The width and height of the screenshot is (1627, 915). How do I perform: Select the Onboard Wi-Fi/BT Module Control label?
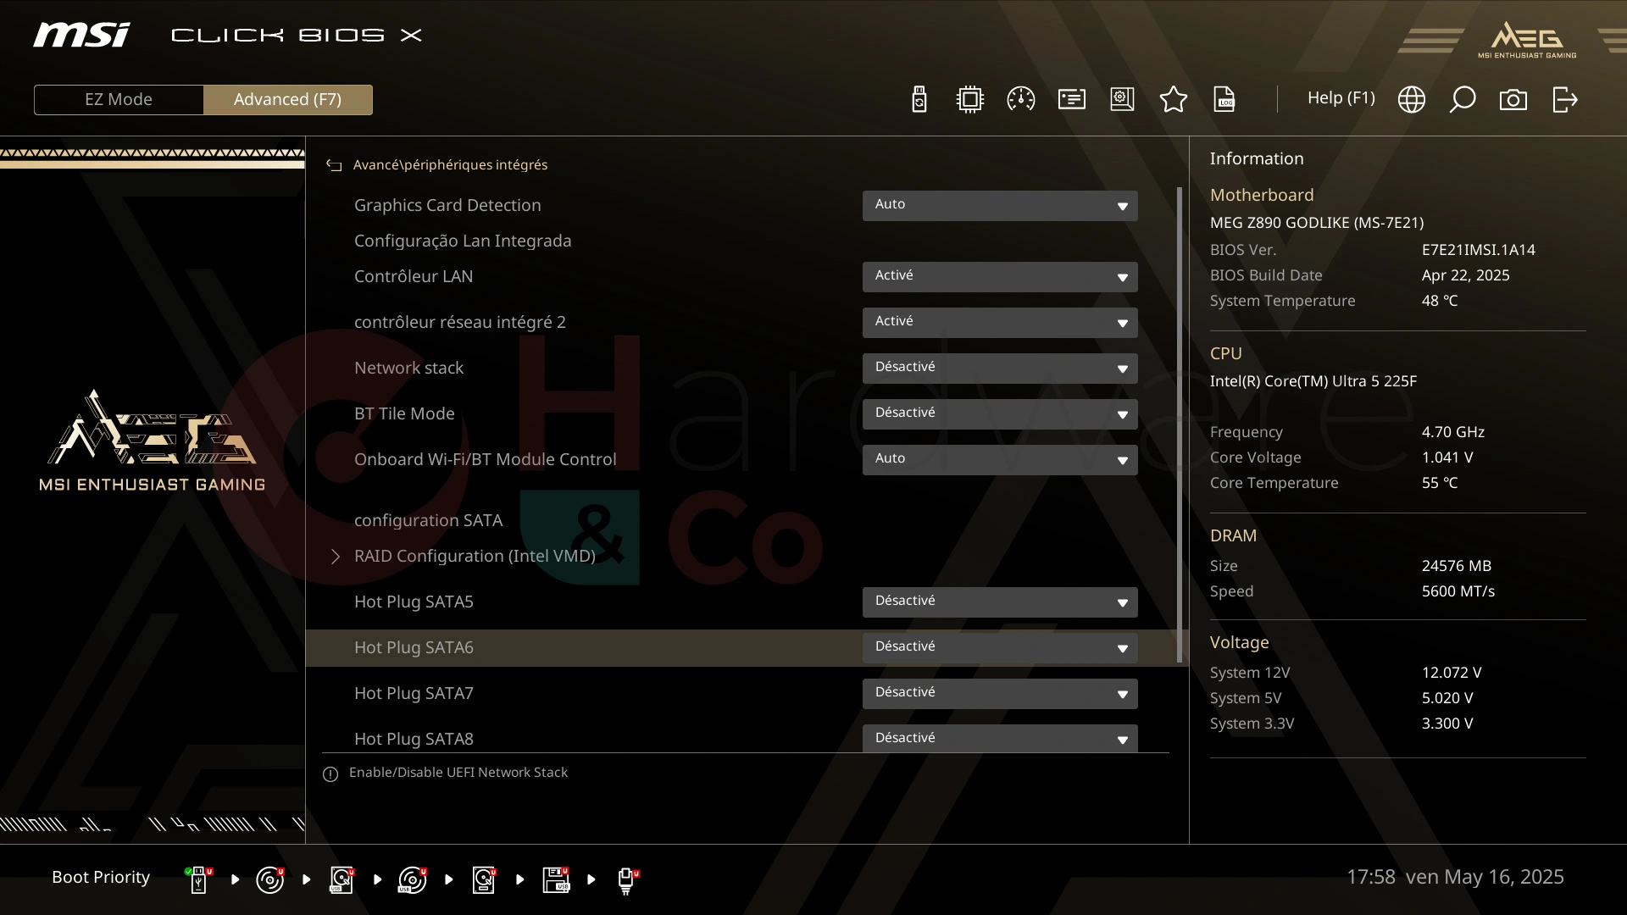pyautogui.click(x=485, y=459)
